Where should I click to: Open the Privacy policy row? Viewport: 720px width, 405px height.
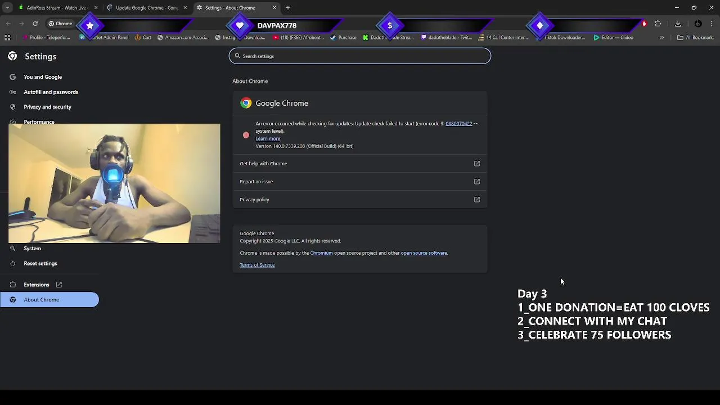pos(360,200)
